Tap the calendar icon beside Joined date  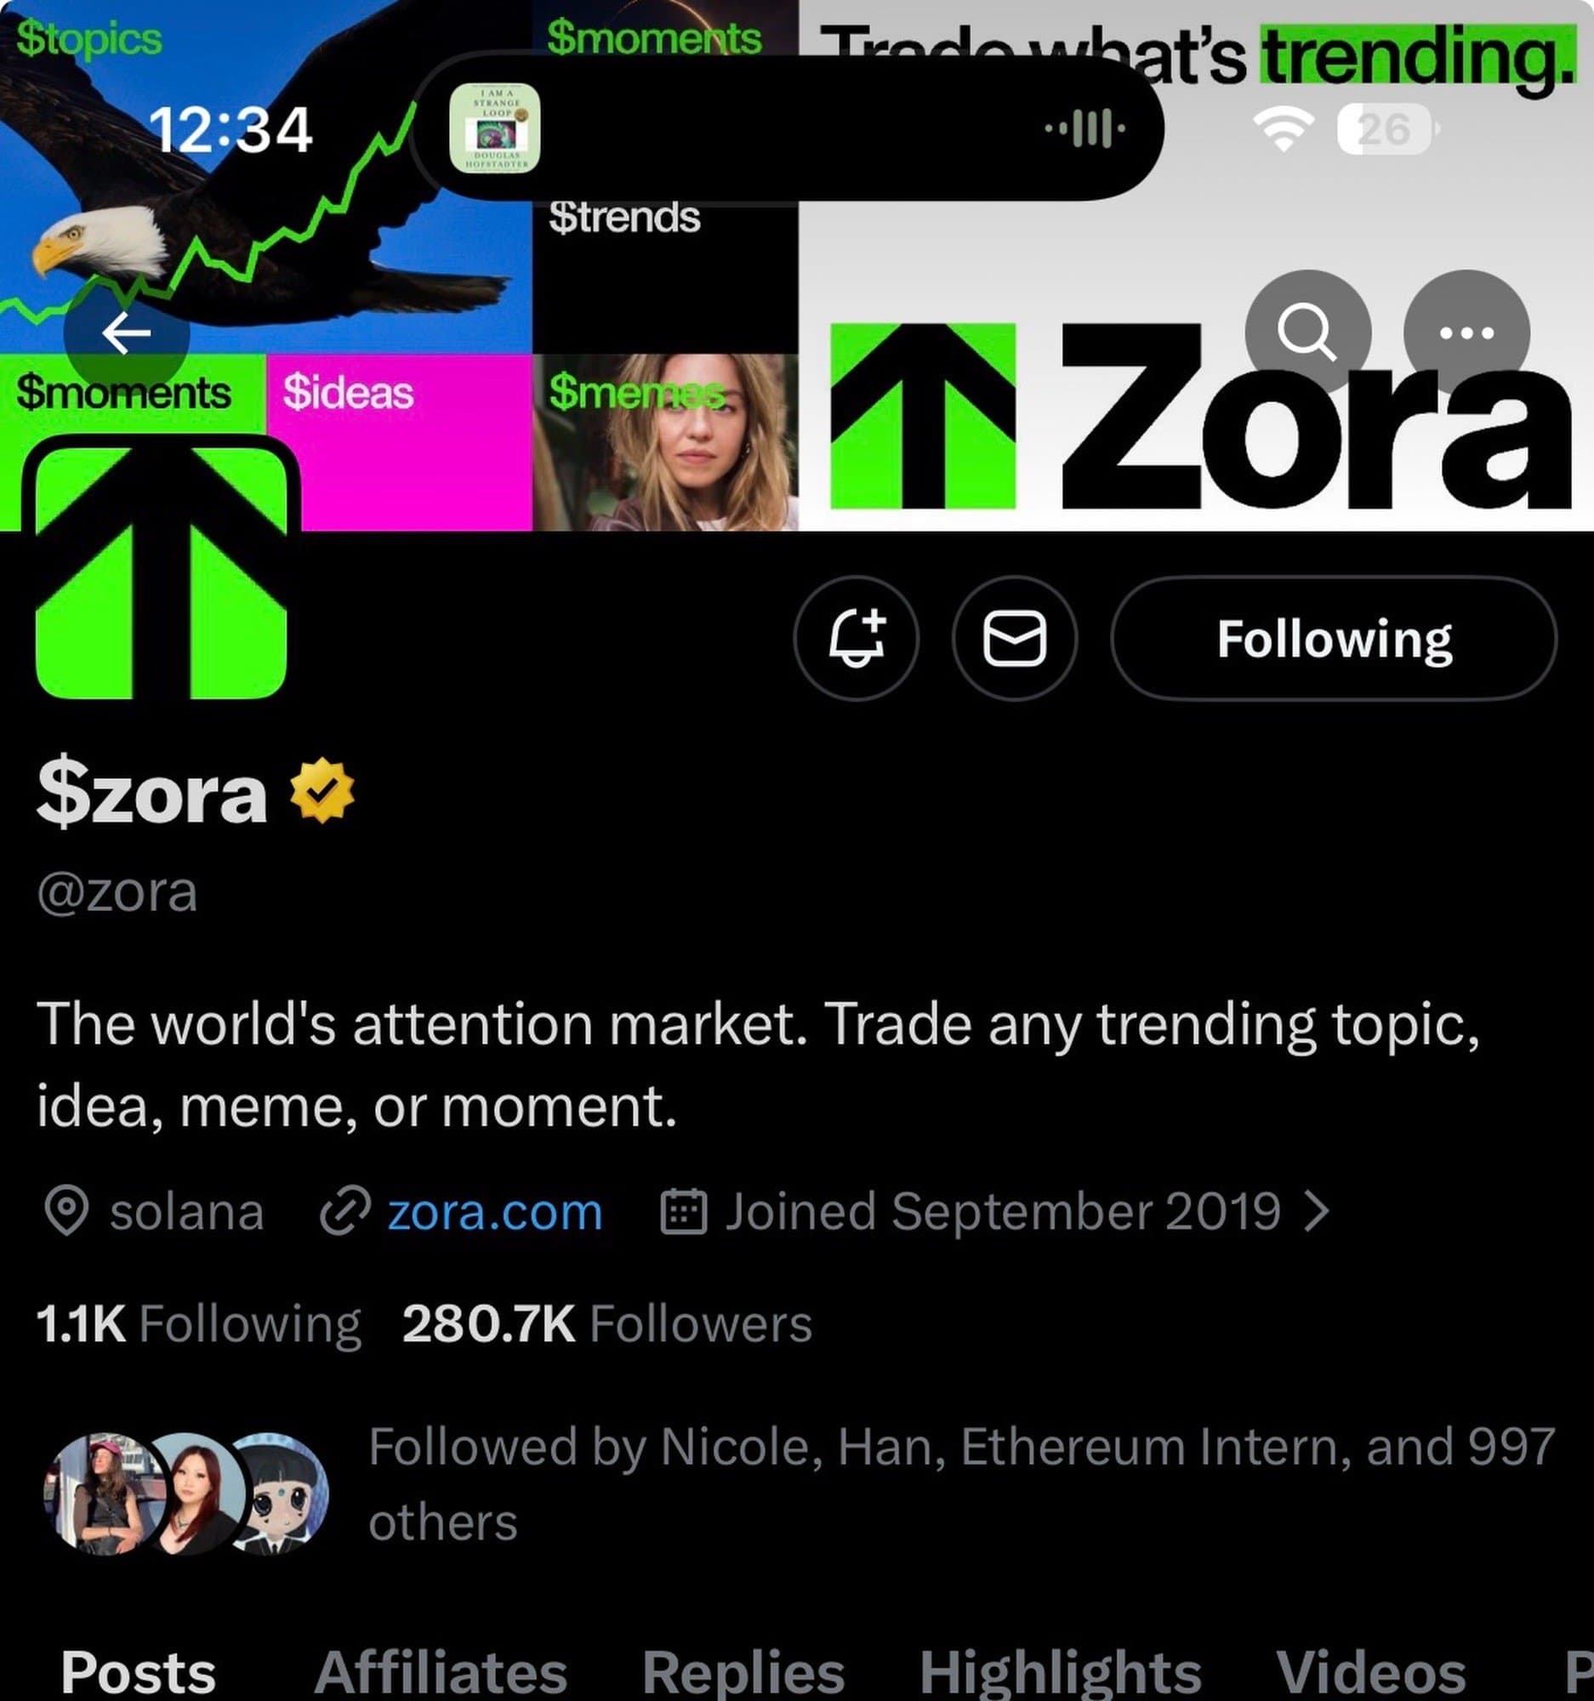(x=684, y=1212)
